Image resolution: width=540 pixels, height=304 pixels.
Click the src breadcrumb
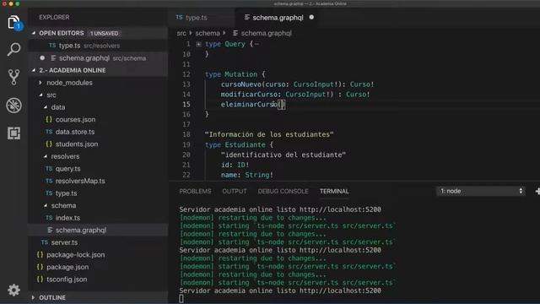coord(181,33)
